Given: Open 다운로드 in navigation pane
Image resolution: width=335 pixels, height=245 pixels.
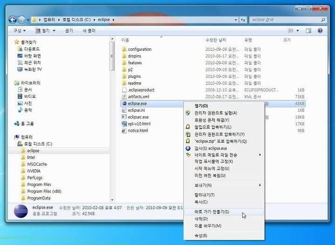Looking at the screenshot, I should [29, 49].
